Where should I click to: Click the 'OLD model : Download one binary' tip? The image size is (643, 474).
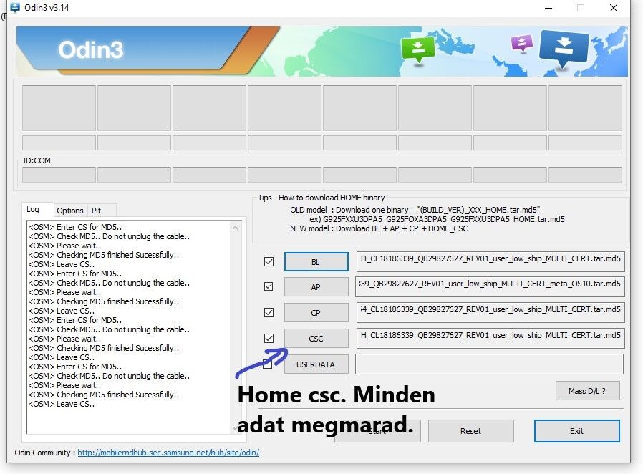point(415,210)
